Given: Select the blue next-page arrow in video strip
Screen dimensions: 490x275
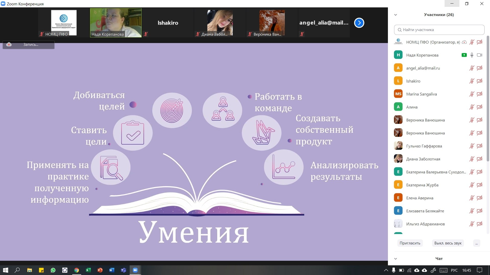Looking at the screenshot, I should [359, 23].
